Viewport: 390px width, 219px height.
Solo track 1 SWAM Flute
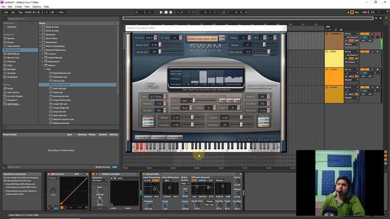tap(372, 34)
